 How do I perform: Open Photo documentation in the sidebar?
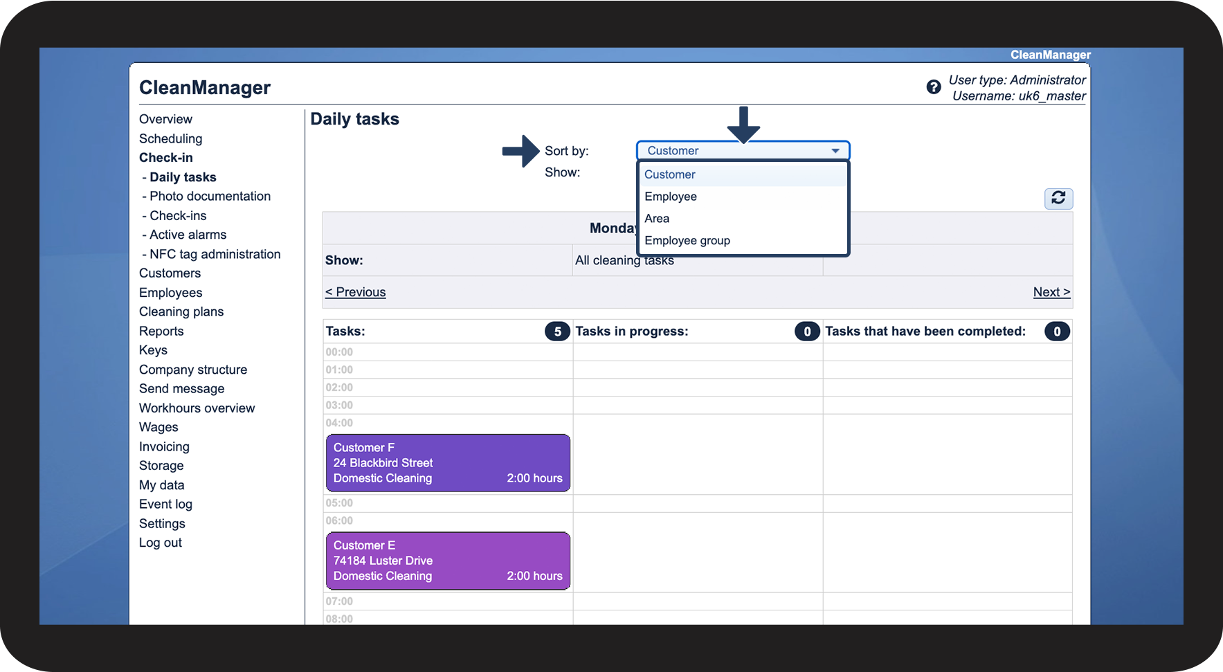(210, 197)
